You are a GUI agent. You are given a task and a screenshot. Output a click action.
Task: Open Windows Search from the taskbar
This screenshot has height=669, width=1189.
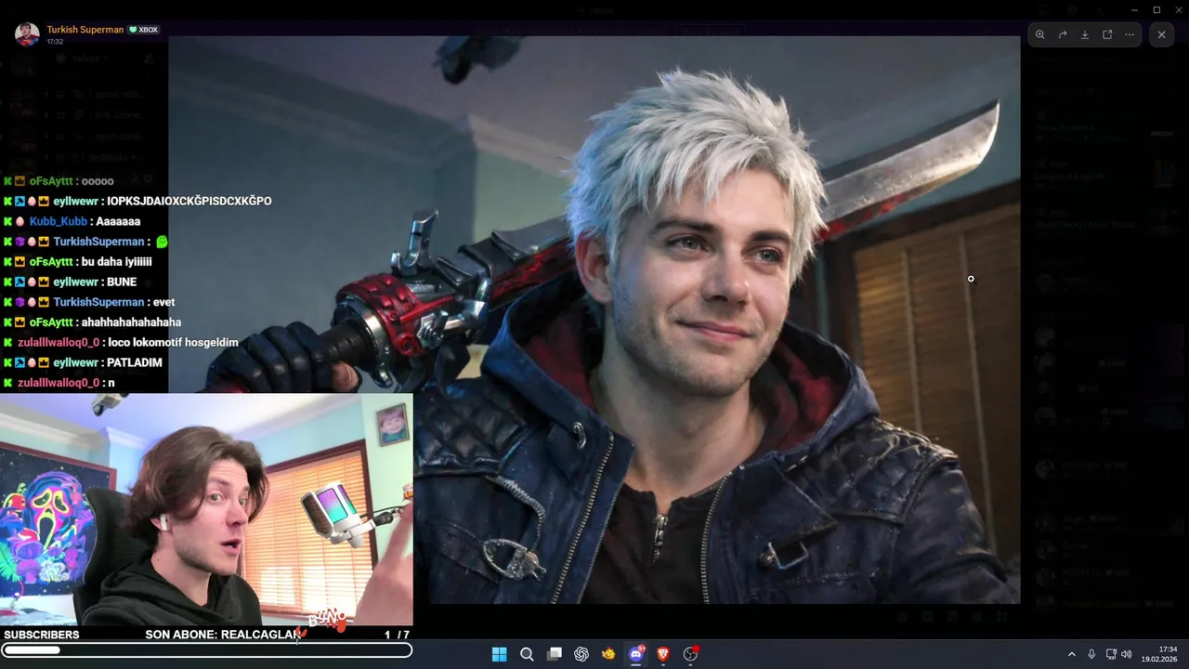pyautogui.click(x=527, y=654)
